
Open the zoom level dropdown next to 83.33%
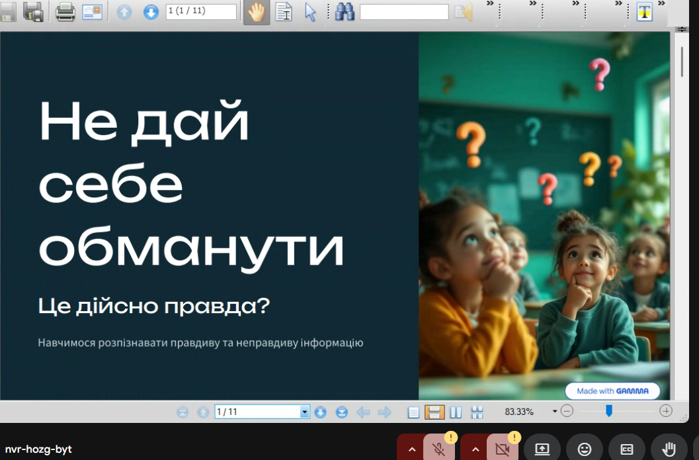coord(555,411)
